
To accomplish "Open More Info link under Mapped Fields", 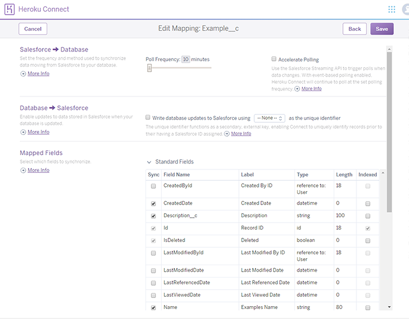I will [39, 170].
